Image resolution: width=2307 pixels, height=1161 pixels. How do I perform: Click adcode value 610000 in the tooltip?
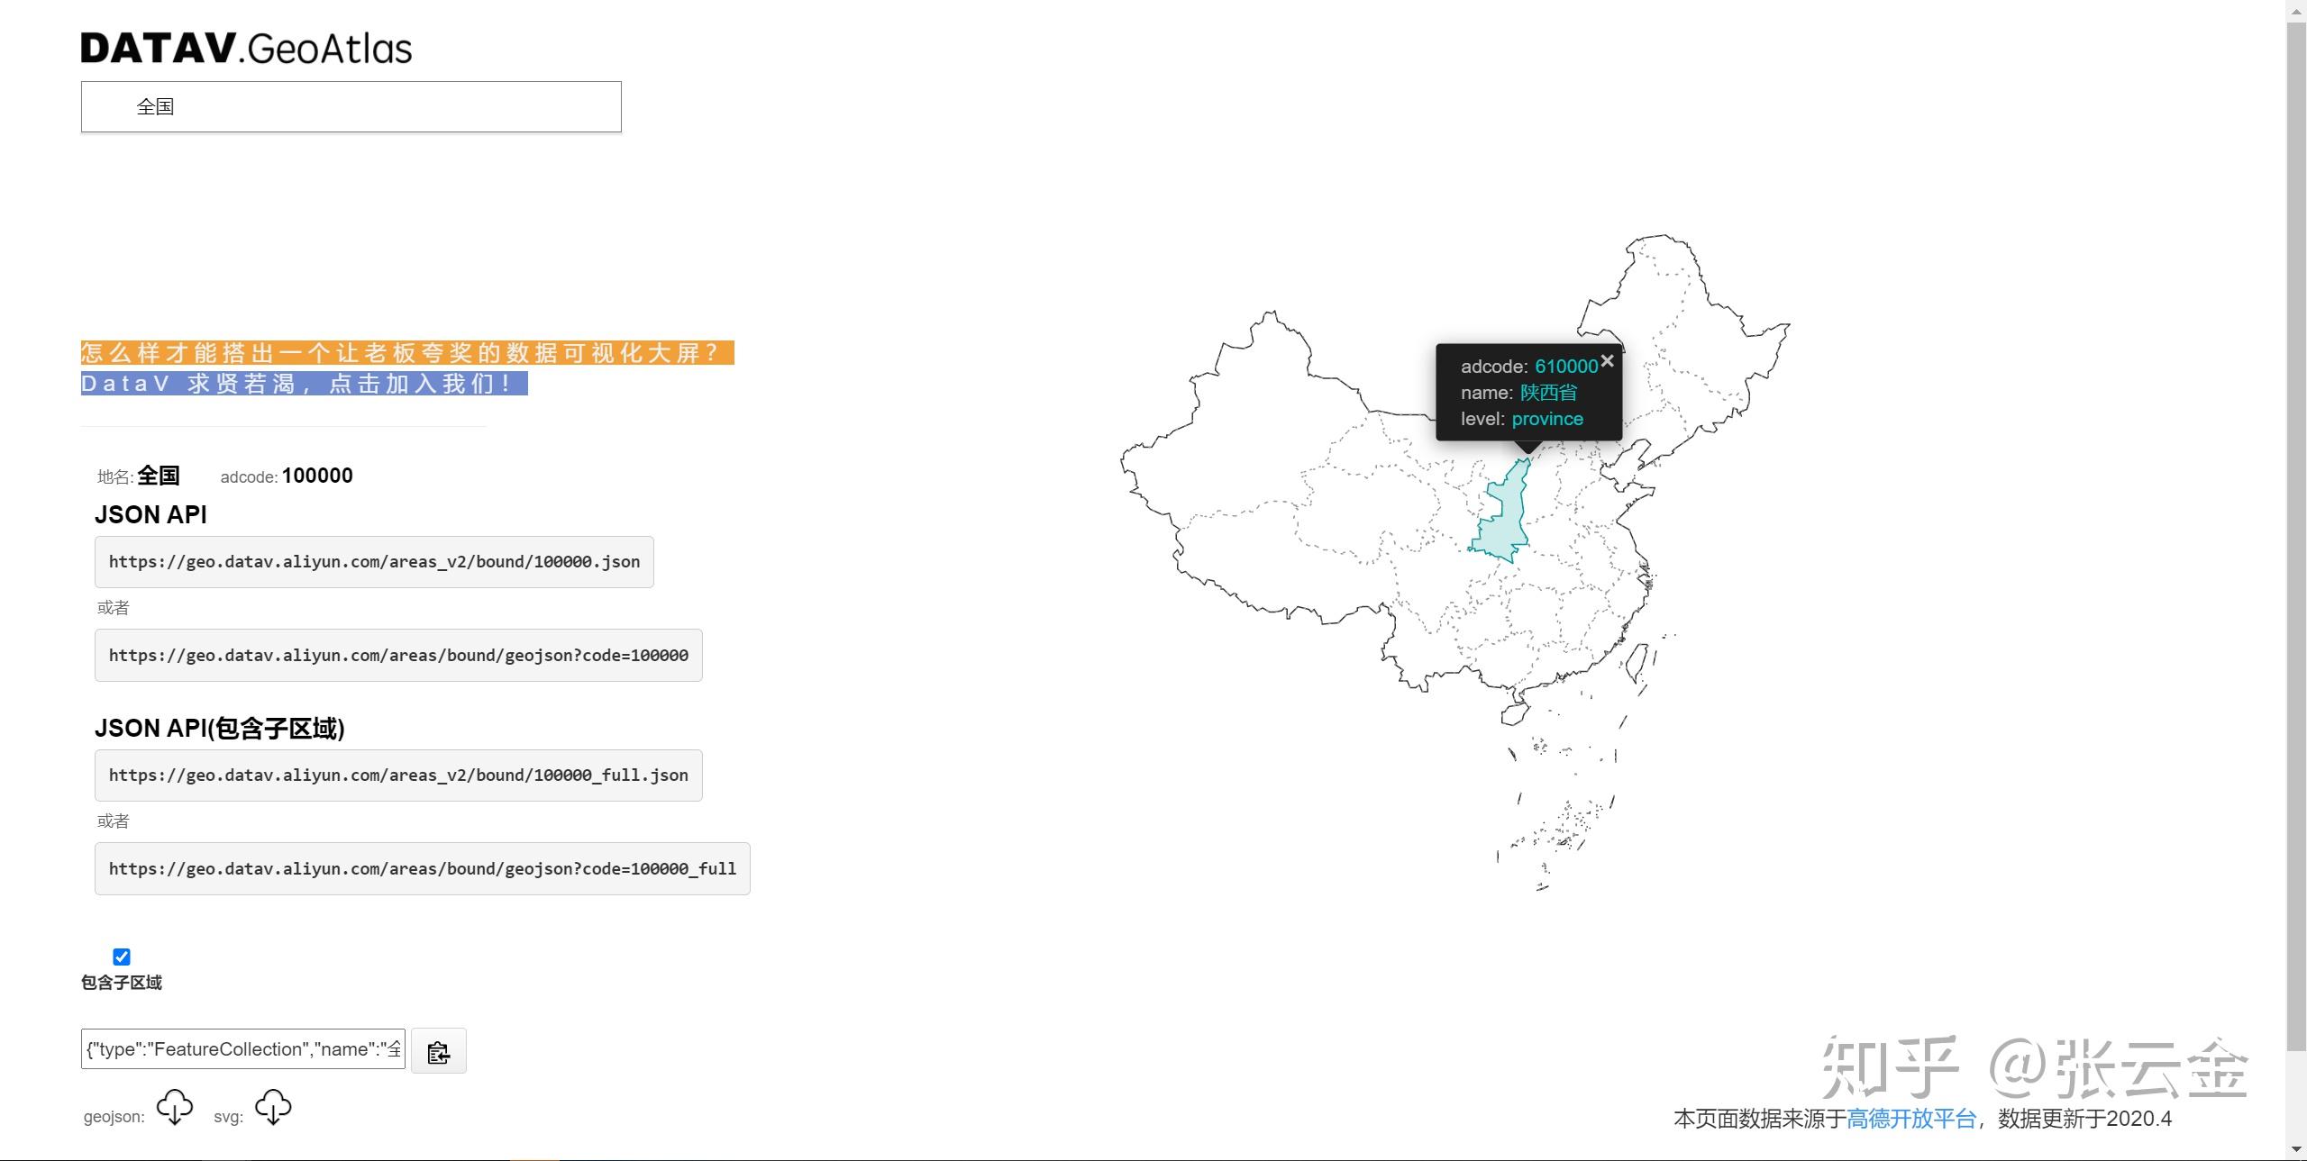[1566, 367]
